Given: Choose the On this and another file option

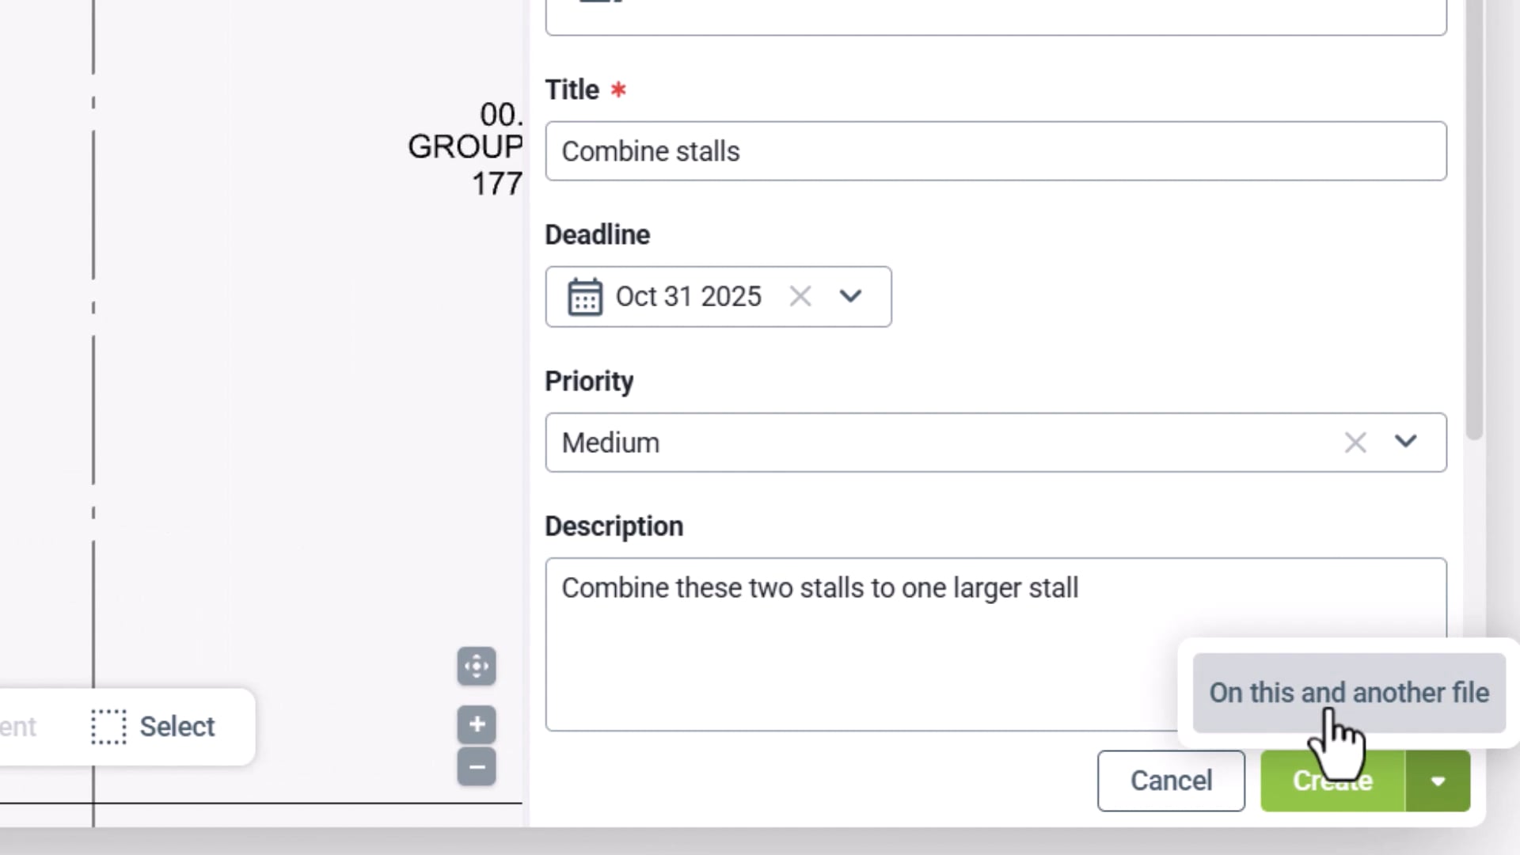Looking at the screenshot, I should click(x=1348, y=692).
